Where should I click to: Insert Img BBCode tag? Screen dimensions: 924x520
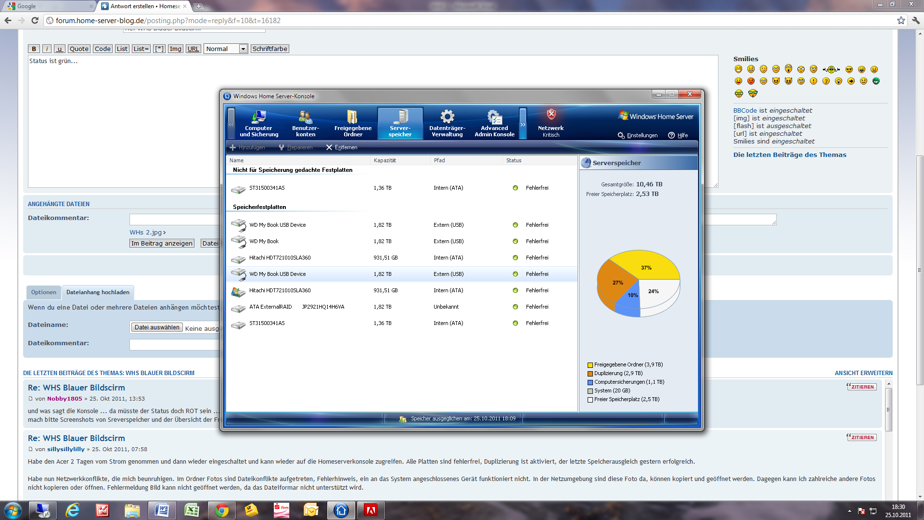pyautogui.click(x=176, y=49)
